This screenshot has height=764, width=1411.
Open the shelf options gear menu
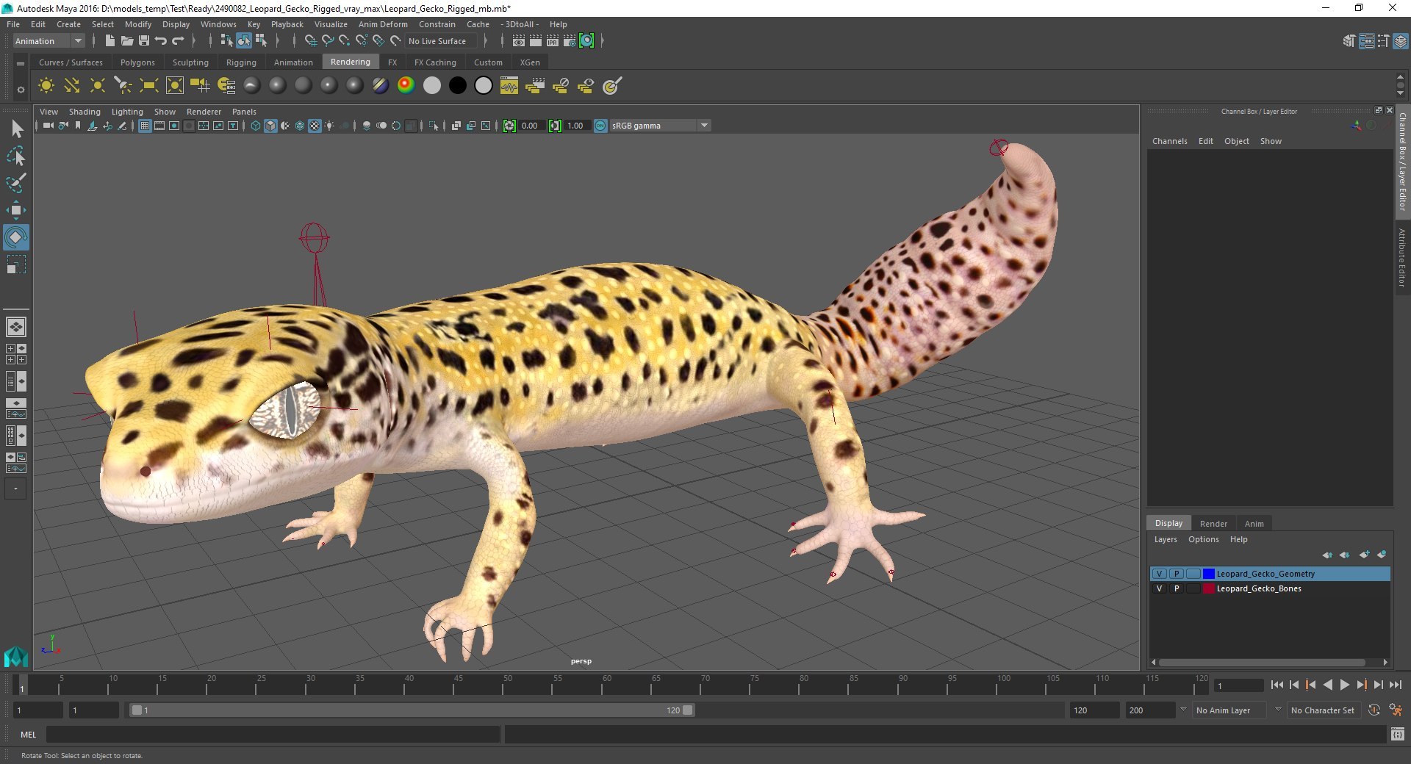(x=21, y=90)
